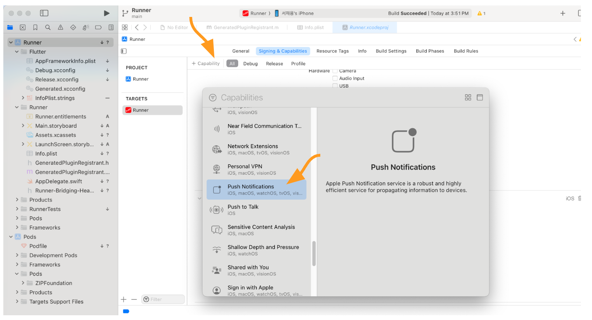Expand InfoPlist.strings
This screenshot has height=320, width=592.
(x=23, y=98)
